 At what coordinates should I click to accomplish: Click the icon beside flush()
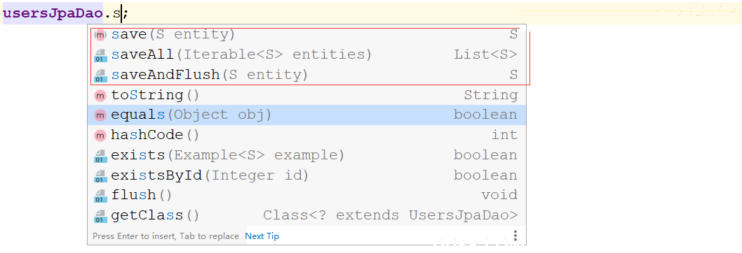tap(100, 196)
